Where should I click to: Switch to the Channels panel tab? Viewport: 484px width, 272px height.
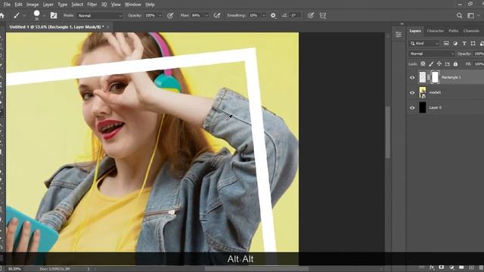(471, 31)
